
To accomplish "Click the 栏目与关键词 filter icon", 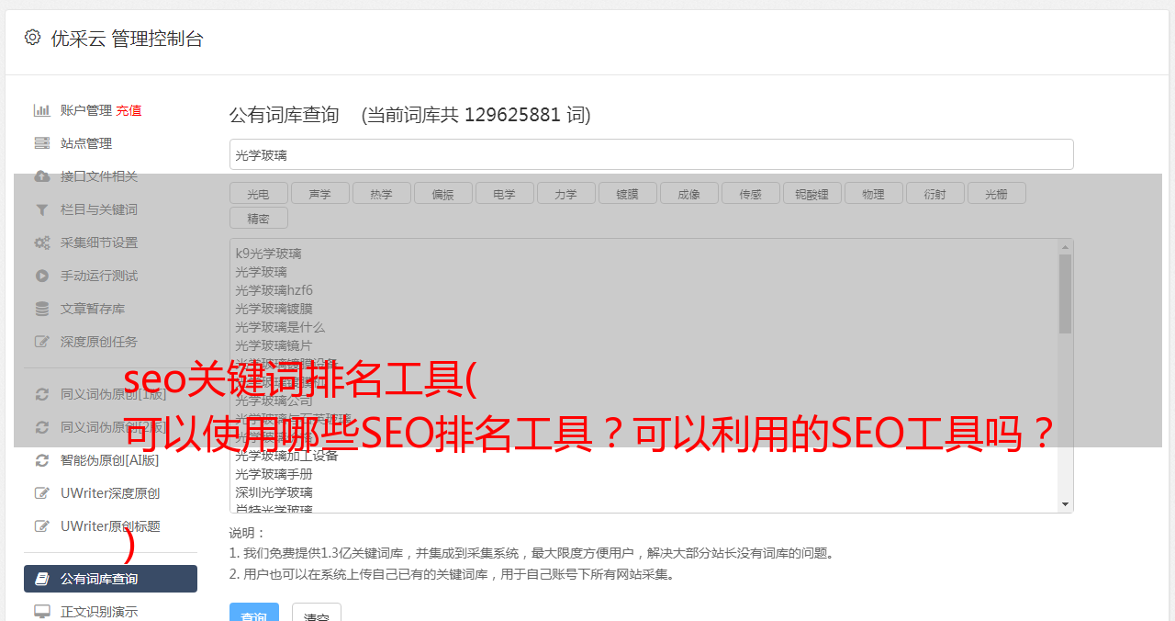I will [42, 209].
